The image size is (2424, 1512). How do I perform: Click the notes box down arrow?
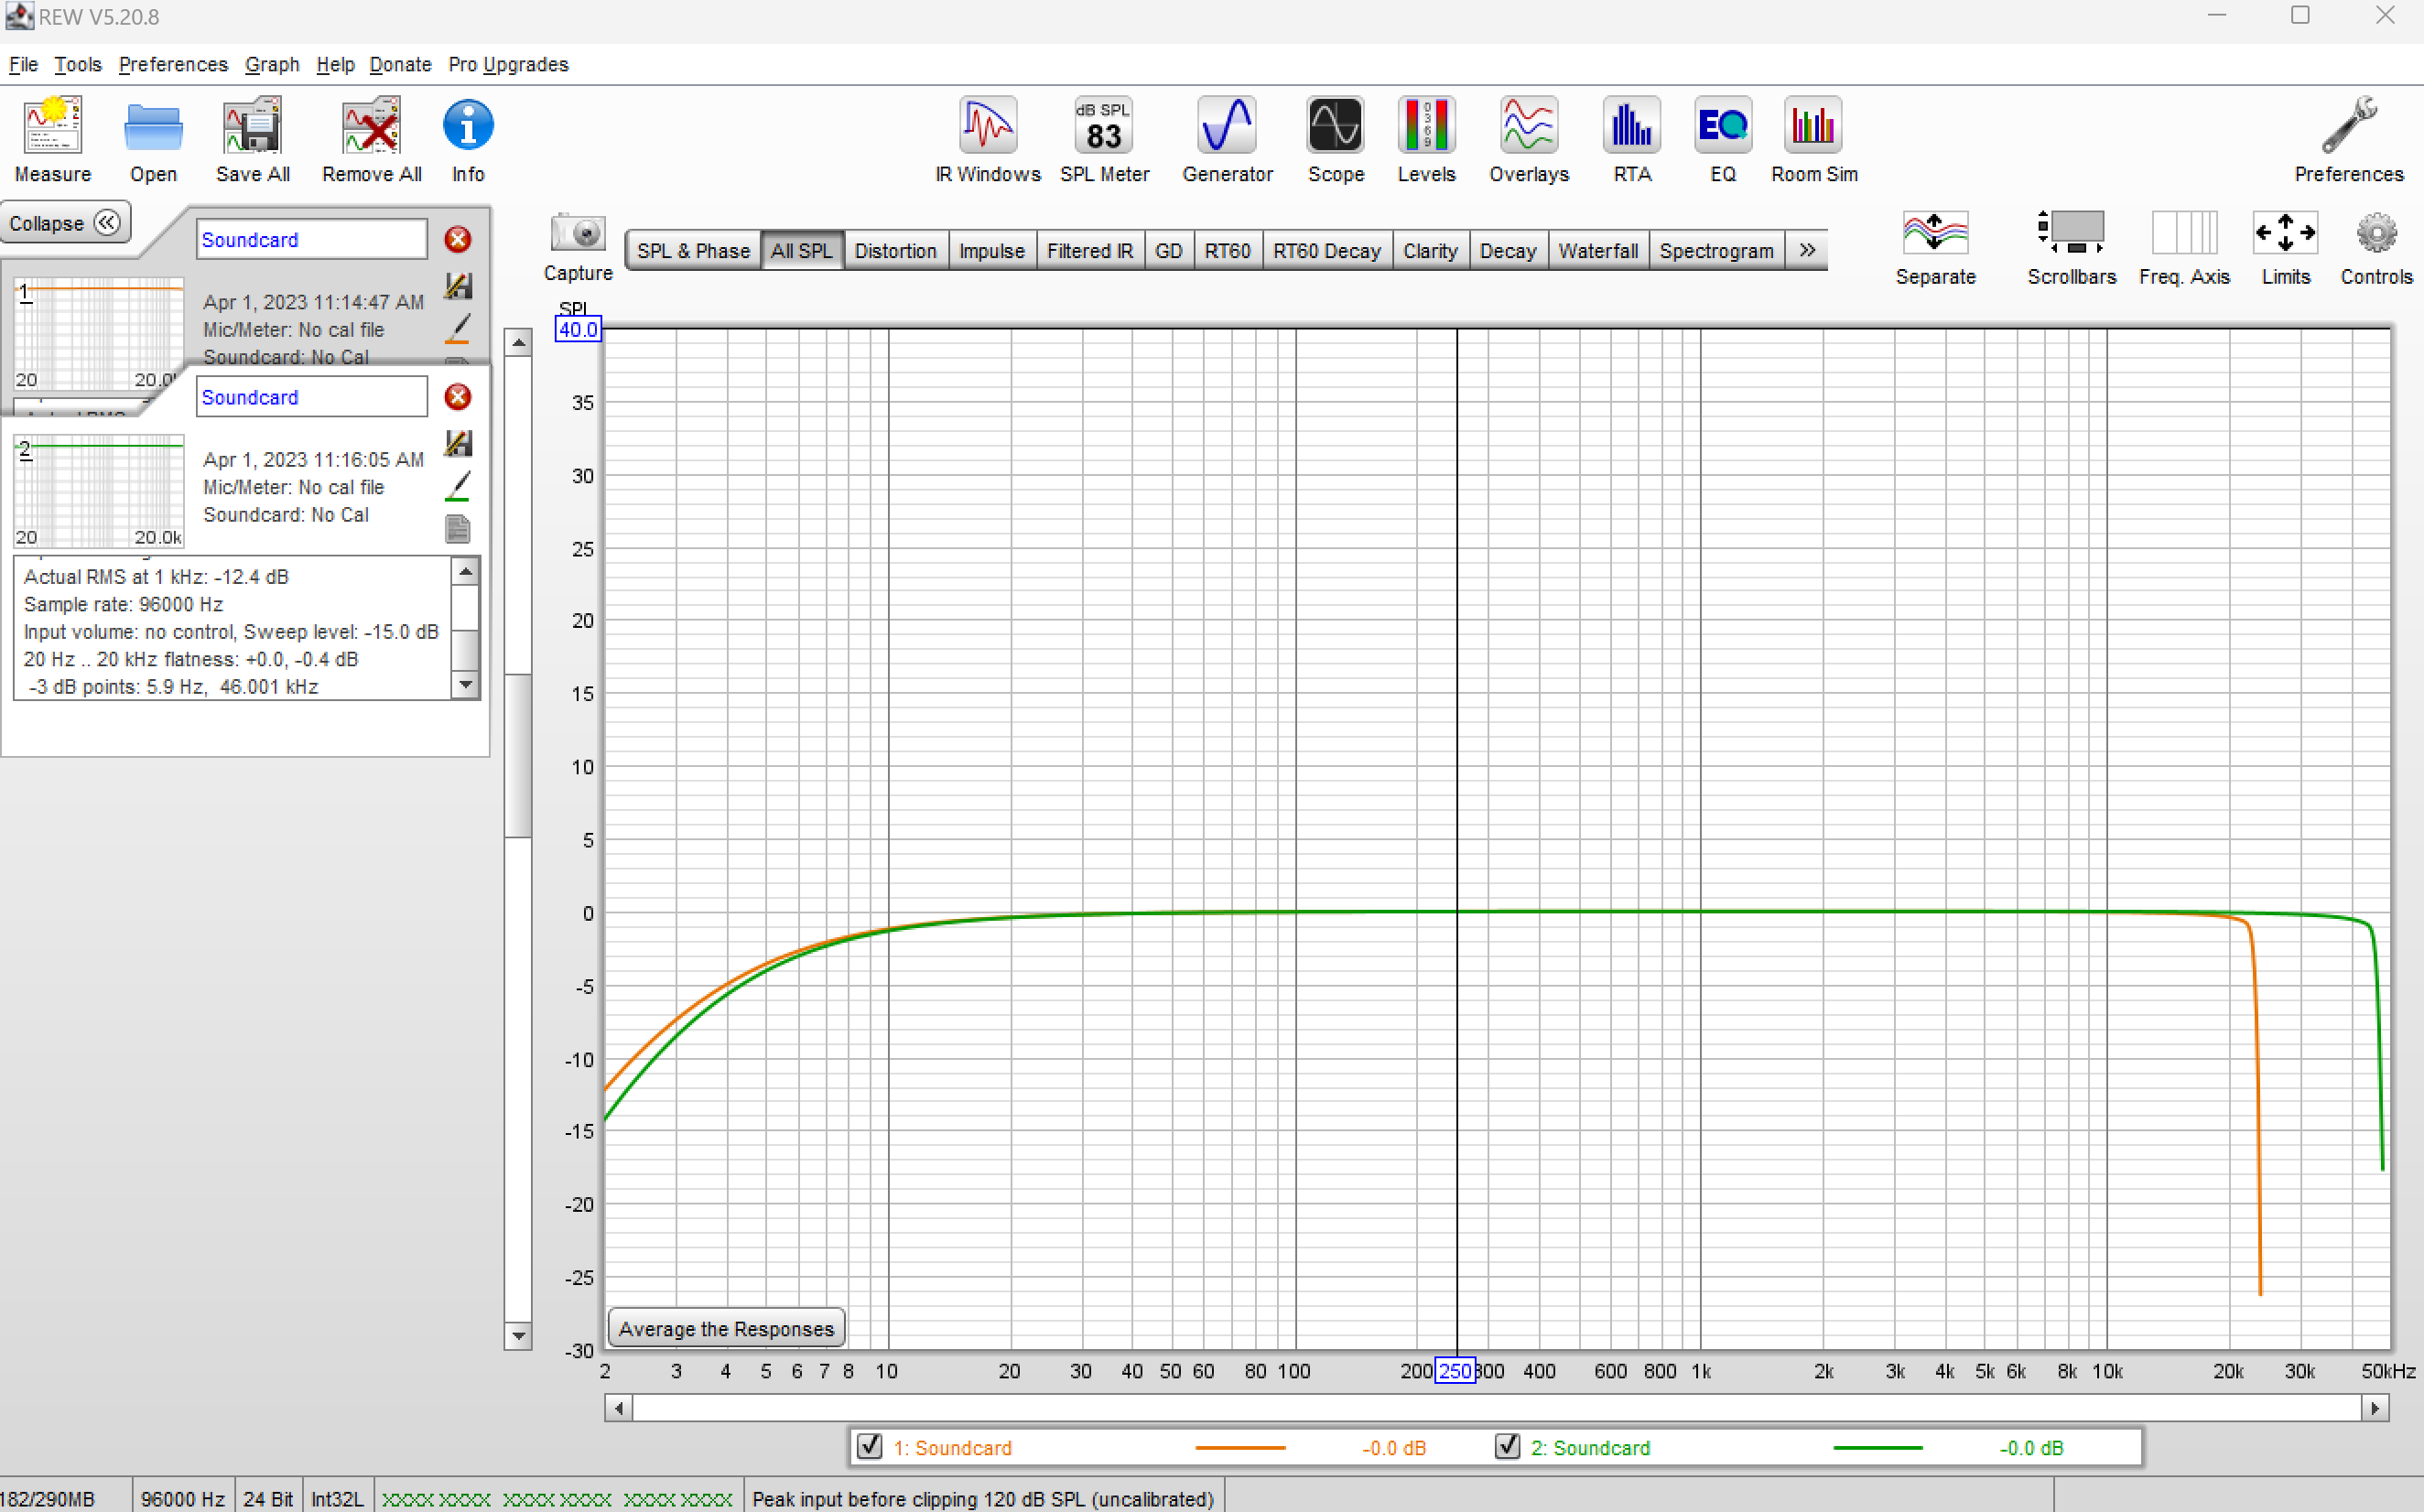pos(465,685)
